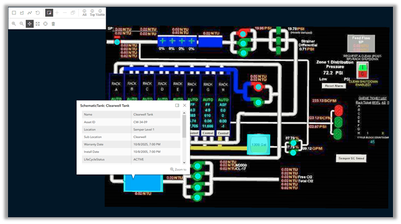Click the Reset Alarm button
The width and height of the screenshot is (401, 224).
click(x=334, y=86)
